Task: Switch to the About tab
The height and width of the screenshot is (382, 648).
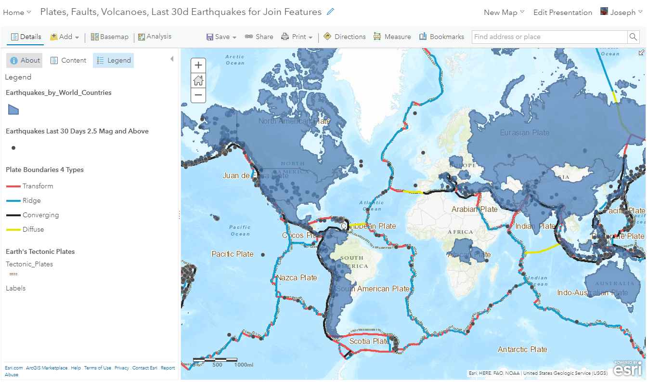Action: pos(25,60)
